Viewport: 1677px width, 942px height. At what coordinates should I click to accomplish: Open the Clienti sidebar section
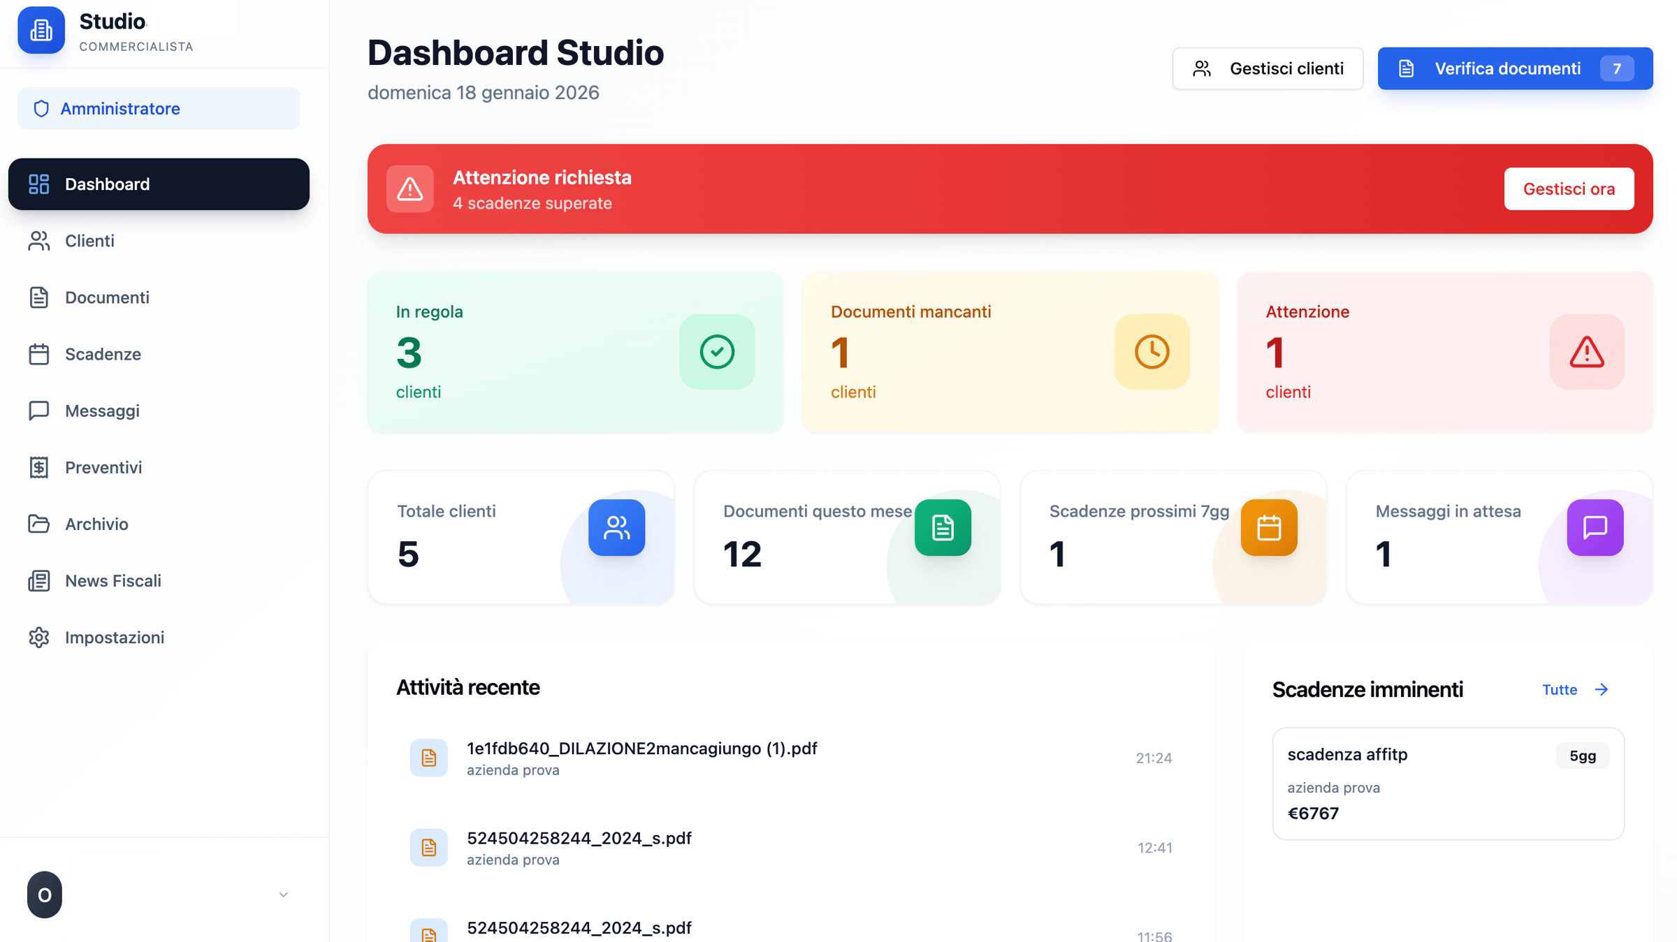tap(89, 241)
